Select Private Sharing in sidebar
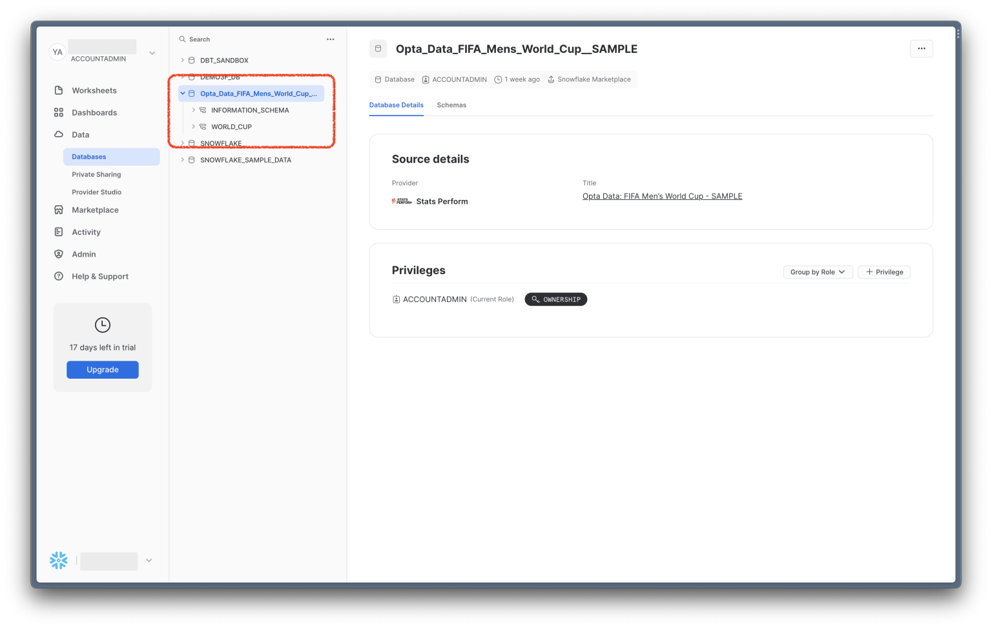This screenshot has height=629, width=992. coord(96,174)
